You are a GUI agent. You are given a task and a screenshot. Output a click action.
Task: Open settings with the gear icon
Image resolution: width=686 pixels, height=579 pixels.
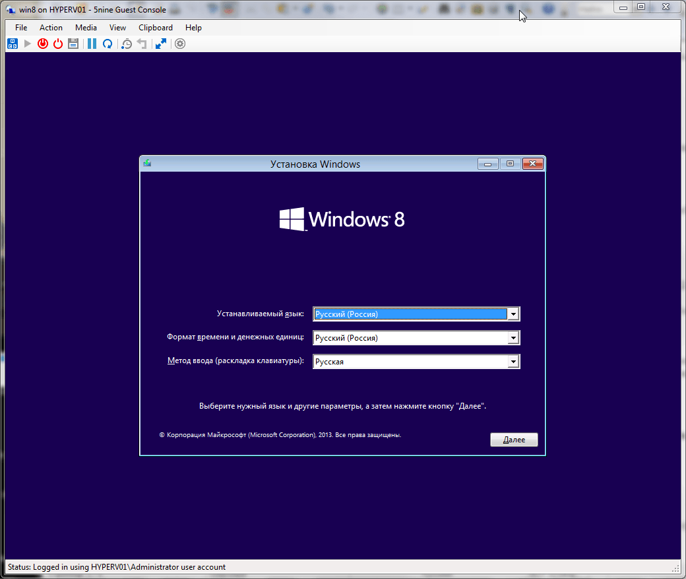[179, 44]
